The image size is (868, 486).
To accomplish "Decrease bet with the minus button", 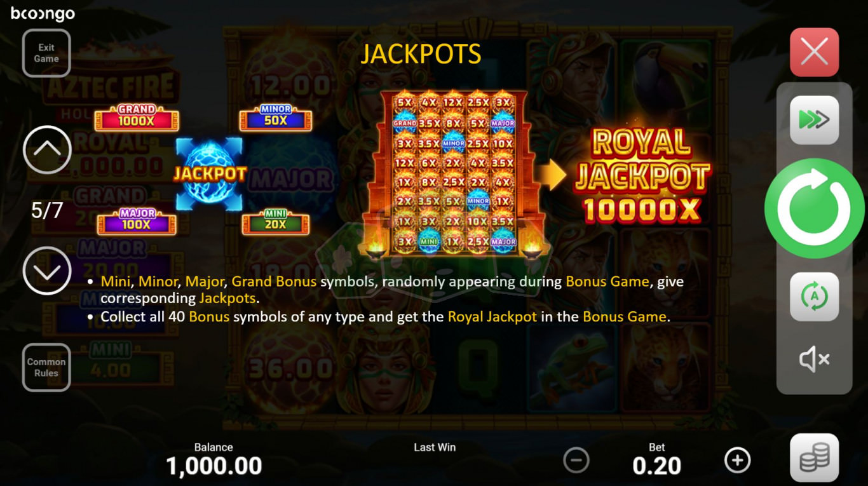I will point(576,460).
